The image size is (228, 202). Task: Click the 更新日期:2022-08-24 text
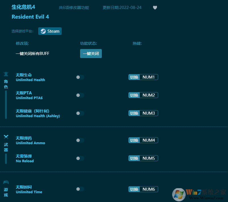coord(122,8)
